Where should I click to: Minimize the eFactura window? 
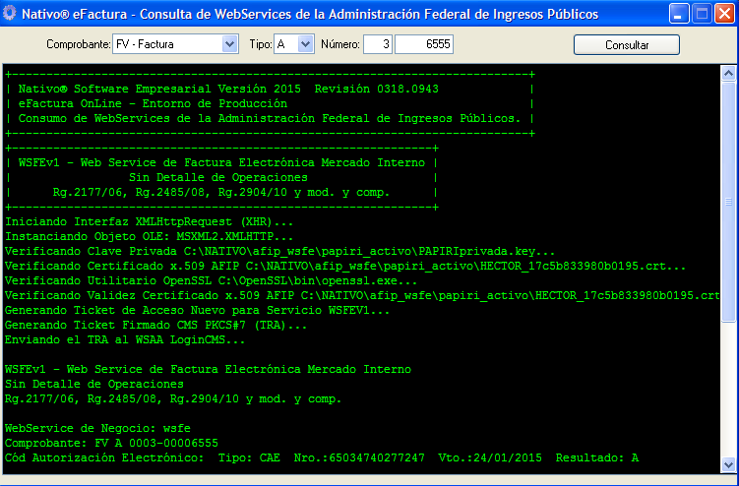(x=680, y=14)
